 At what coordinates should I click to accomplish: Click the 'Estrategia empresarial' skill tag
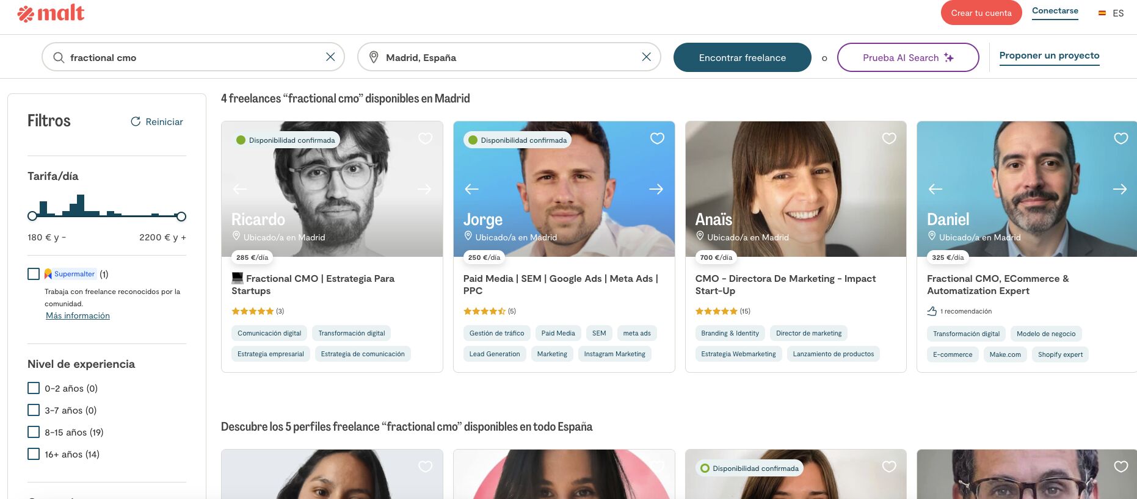pos(271,354)
